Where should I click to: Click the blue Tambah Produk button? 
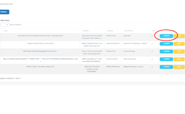pos(4,12)
